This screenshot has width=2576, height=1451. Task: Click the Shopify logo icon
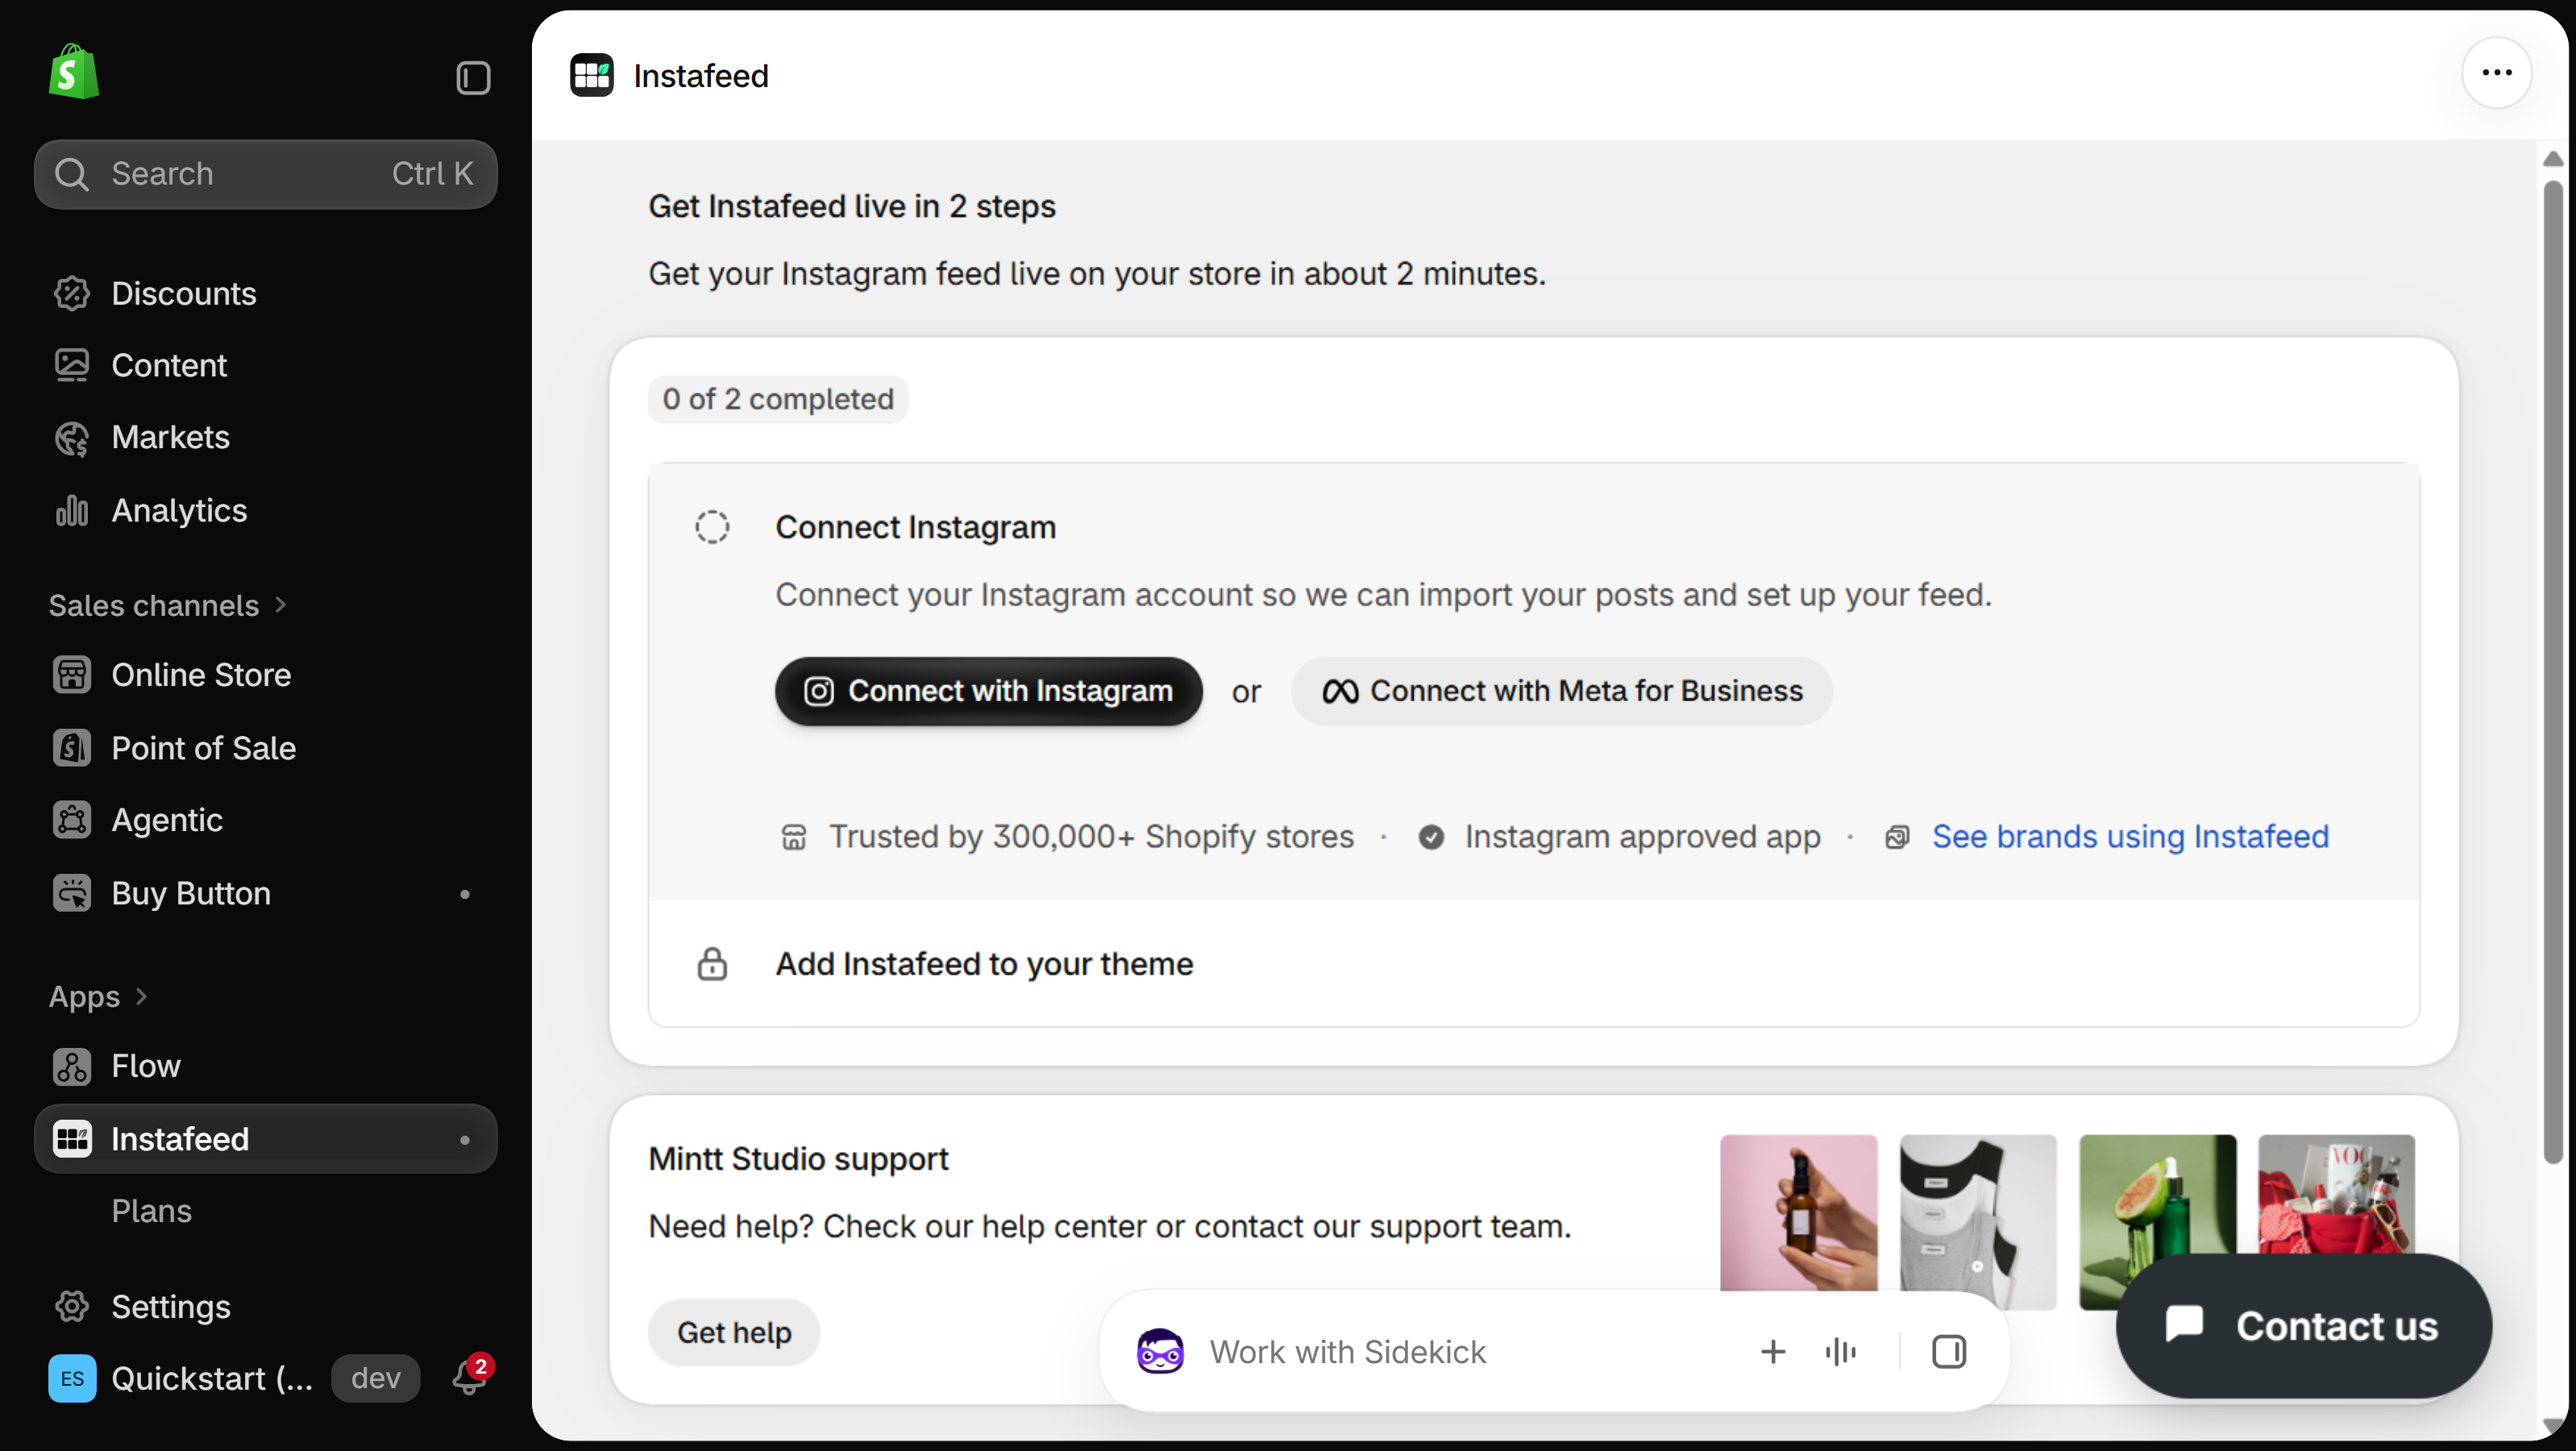[73, 71]
